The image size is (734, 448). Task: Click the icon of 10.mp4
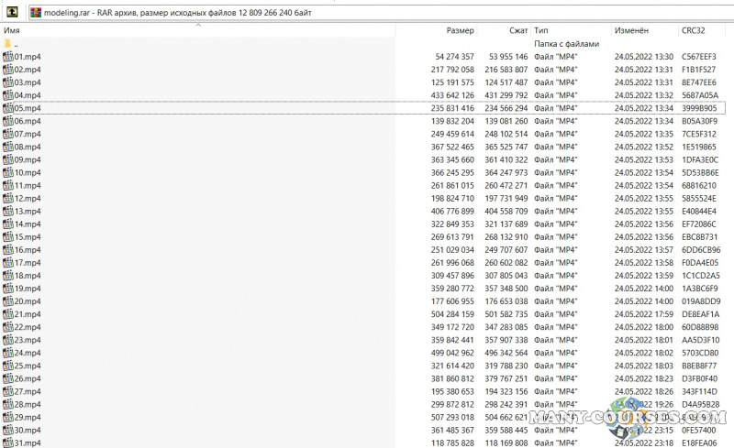(8, 172)
